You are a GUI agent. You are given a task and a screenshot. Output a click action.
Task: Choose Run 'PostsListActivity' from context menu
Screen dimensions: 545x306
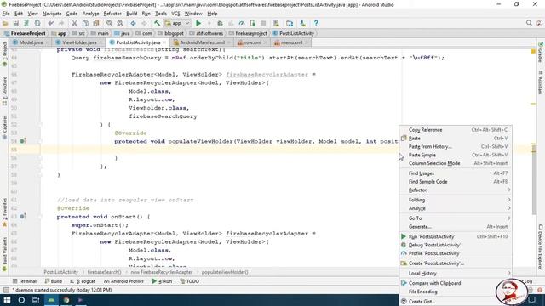(456, 236)
